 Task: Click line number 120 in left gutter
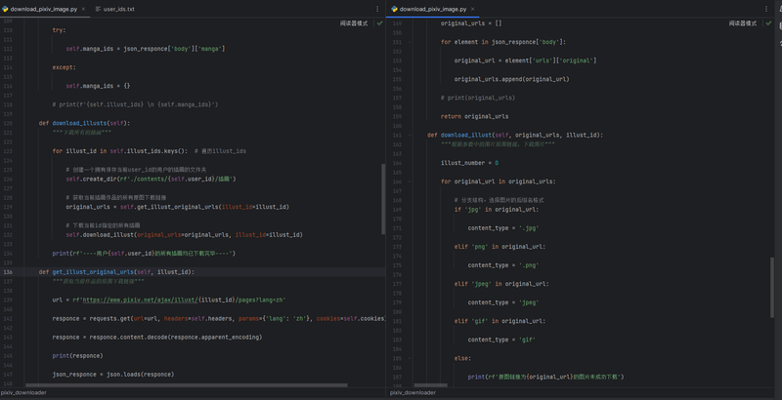(9, 123)
